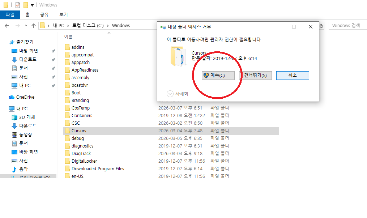Click the Windows 검색 search box
The width and height of the screenshot is (367, 218).
click(x=348, y=26)
